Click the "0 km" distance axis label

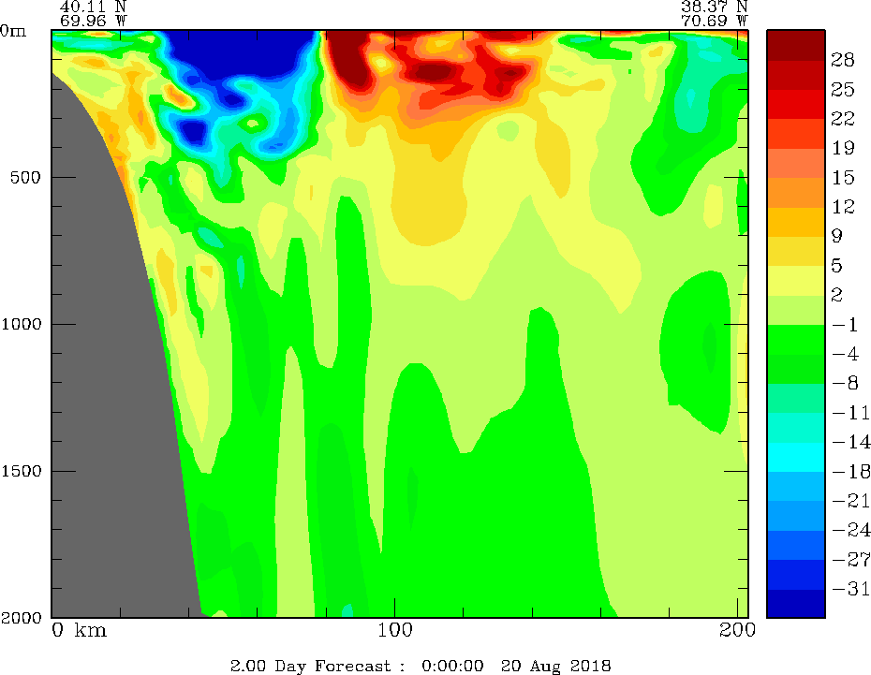tap(80, 630)
